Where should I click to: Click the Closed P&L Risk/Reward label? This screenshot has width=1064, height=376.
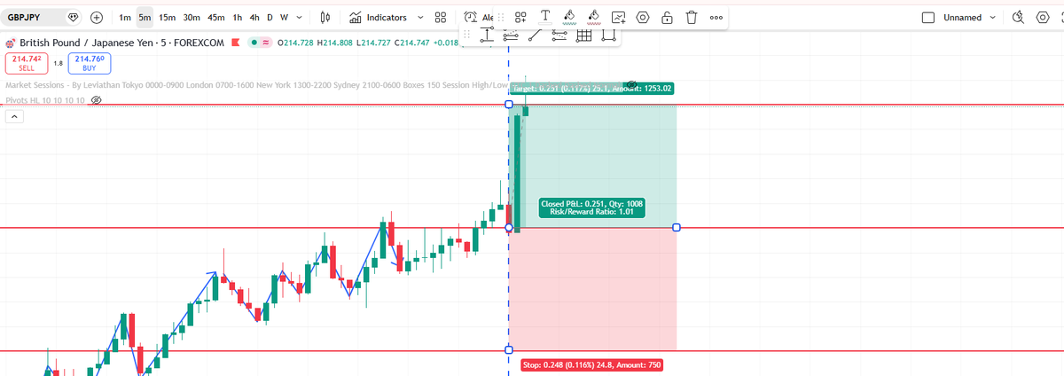pyautogui.click(x=591, y=208)
